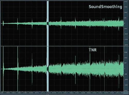Click the dark selection block on TNR centerline

[x=48, y=69]
